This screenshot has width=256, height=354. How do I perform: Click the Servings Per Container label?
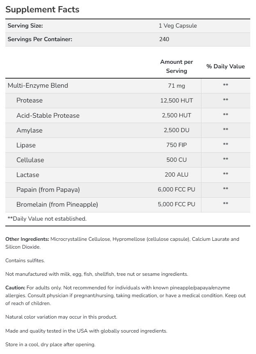[x=40, y=40]
